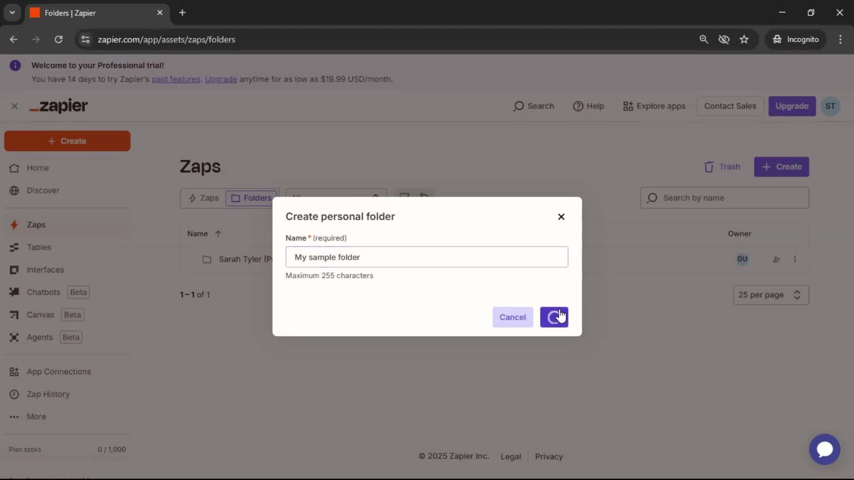
Task: Open Trash on Zaps page
Action: (x=722, y=167)
